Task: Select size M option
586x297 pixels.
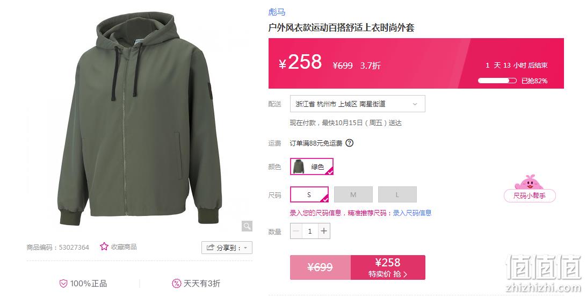Action: (x=353, y=194)
